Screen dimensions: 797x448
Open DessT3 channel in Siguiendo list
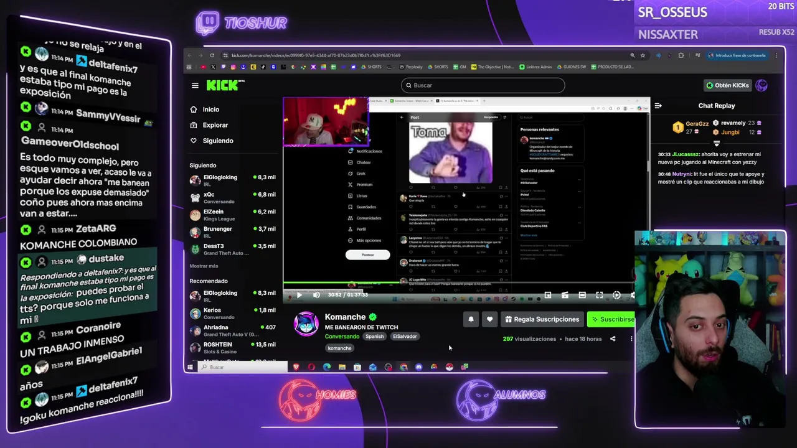click(232, 250)
